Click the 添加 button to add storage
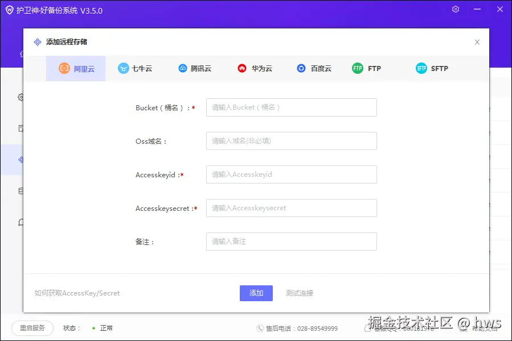The image size is (512, 341). tap(256, 293)
